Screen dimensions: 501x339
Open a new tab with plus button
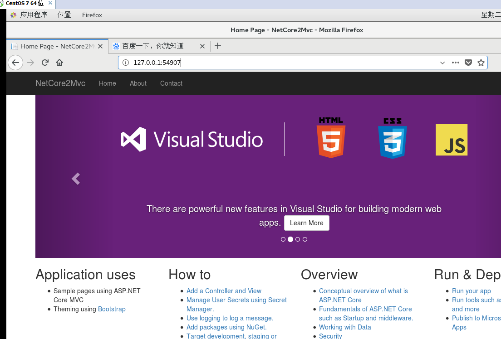(218, 46)
